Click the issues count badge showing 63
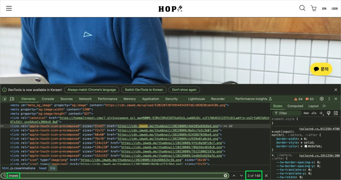 pyautogui.click(x=310, y=99)
